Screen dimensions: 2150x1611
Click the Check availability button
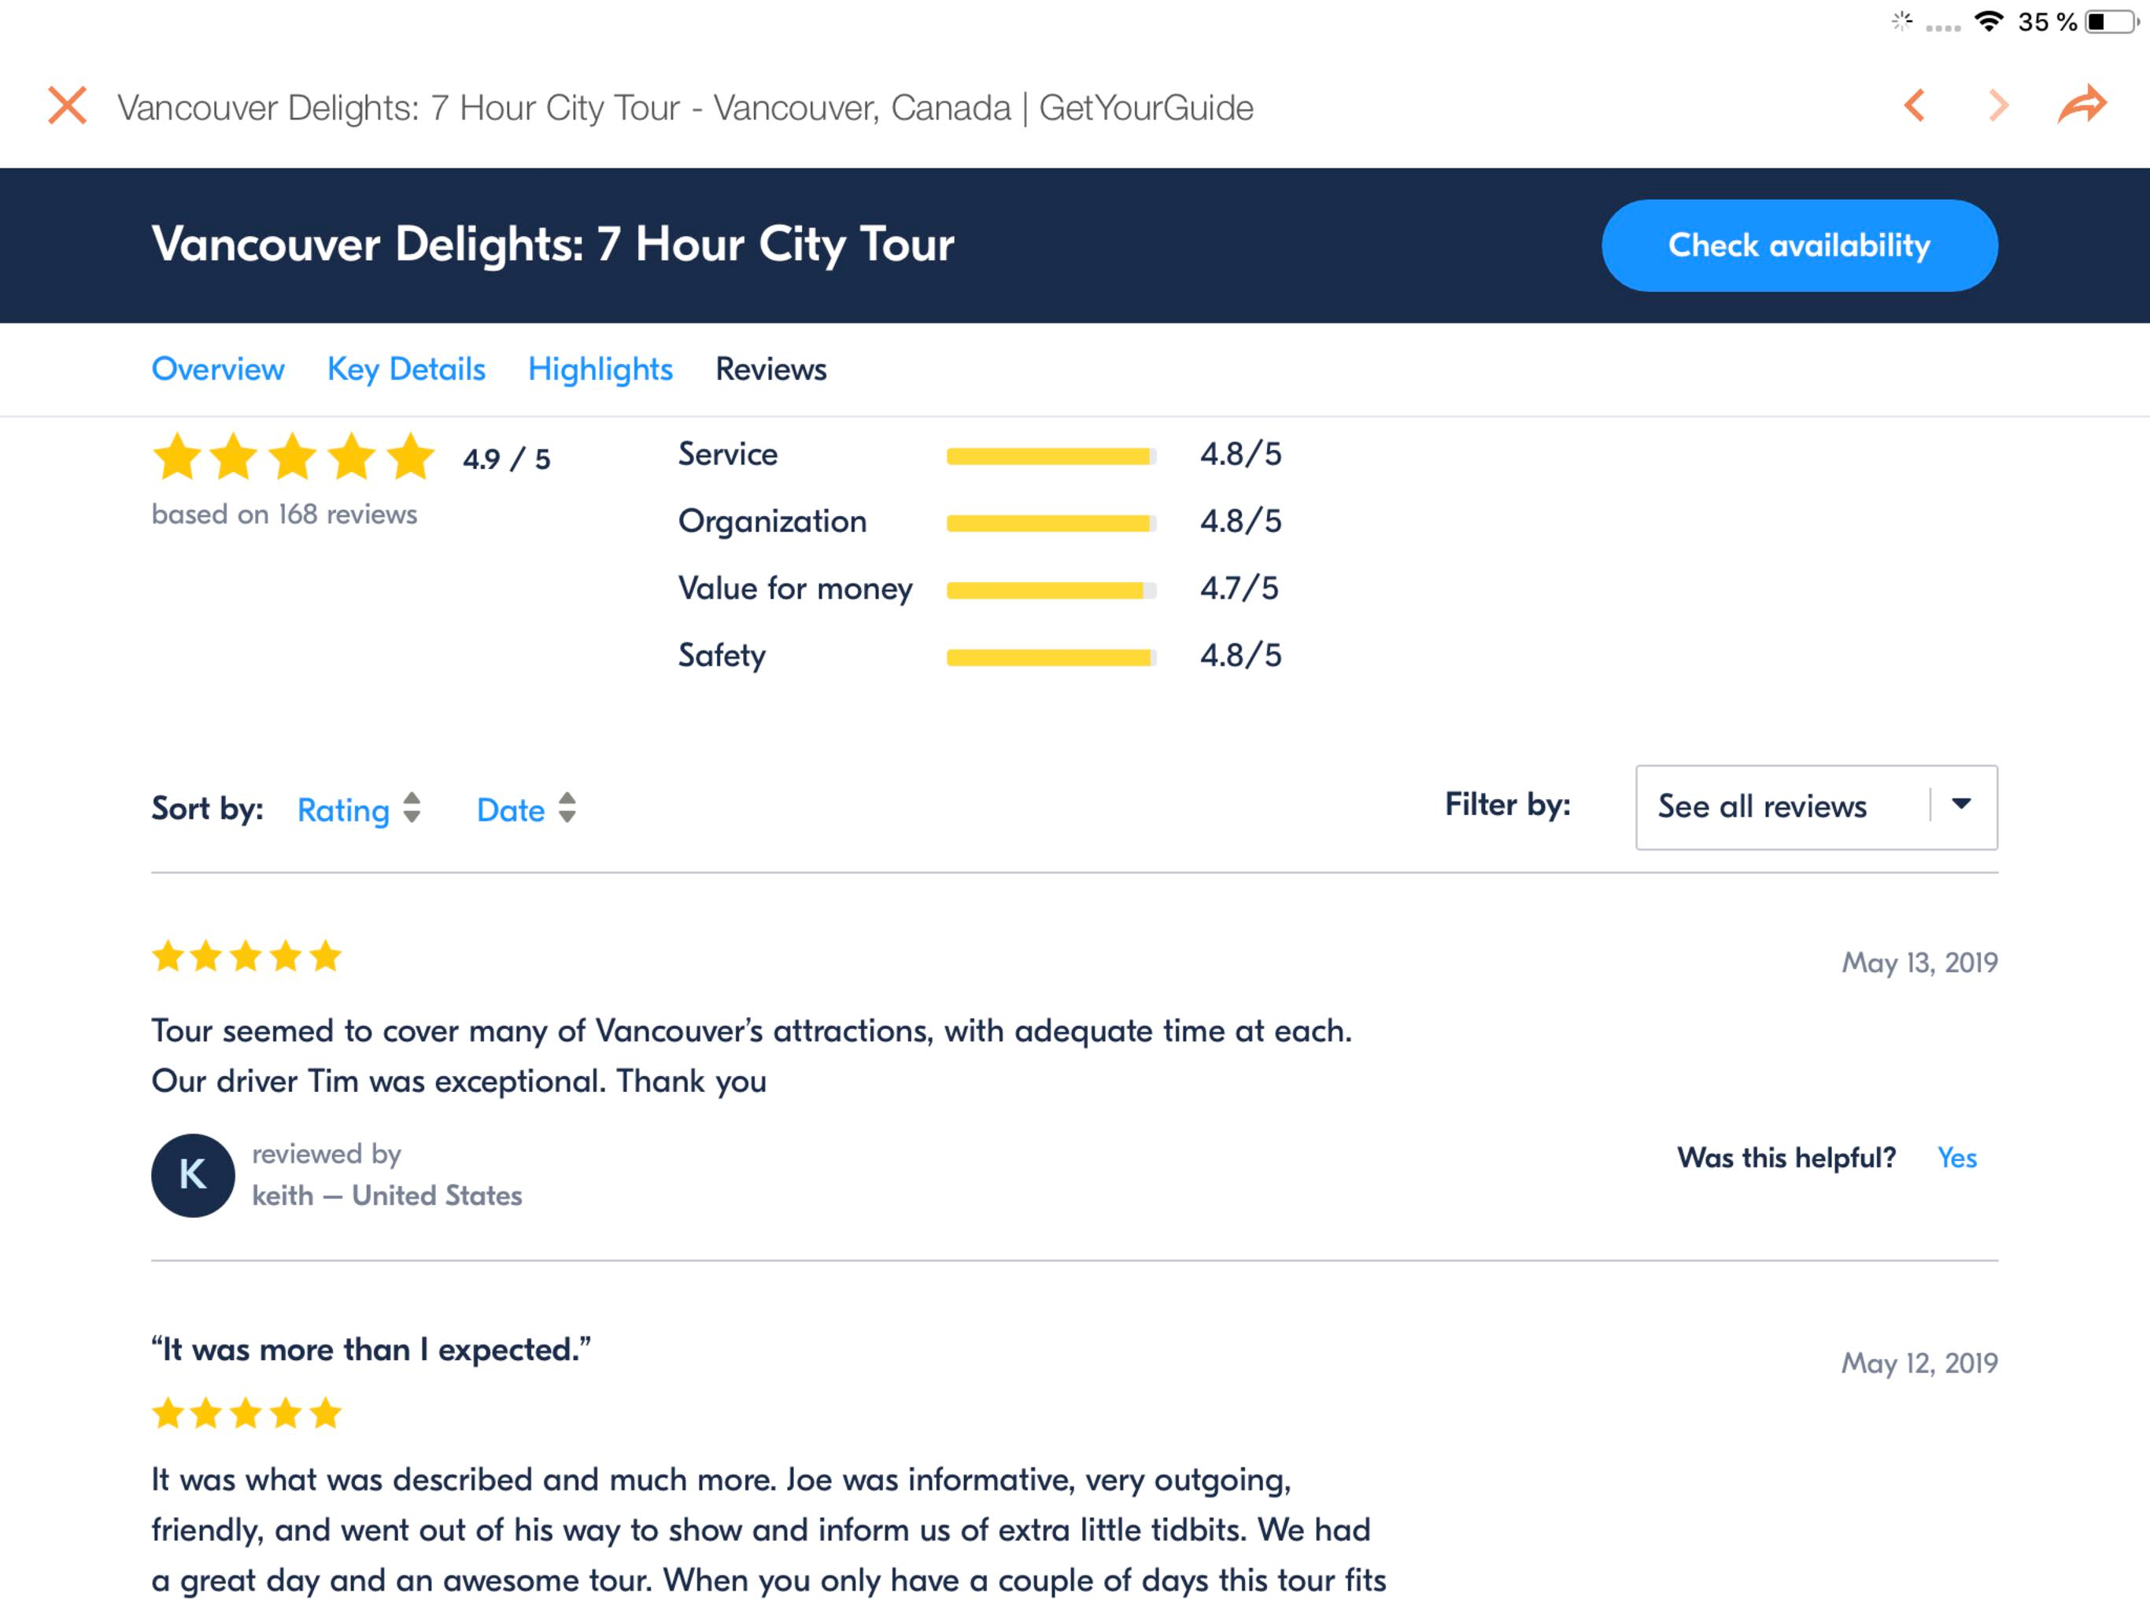(x=1799, y=245)
